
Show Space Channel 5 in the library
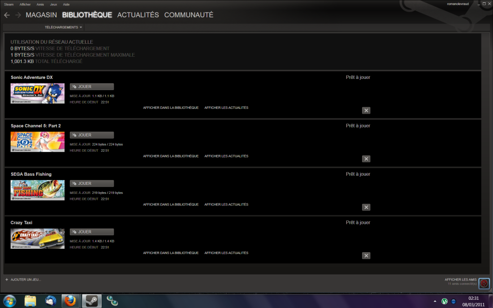[171, 156]
